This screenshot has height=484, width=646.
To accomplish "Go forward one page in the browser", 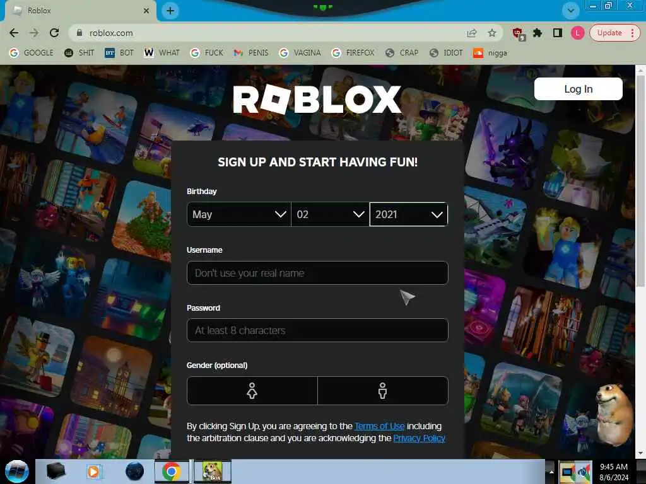I will [x=34, y=33].
